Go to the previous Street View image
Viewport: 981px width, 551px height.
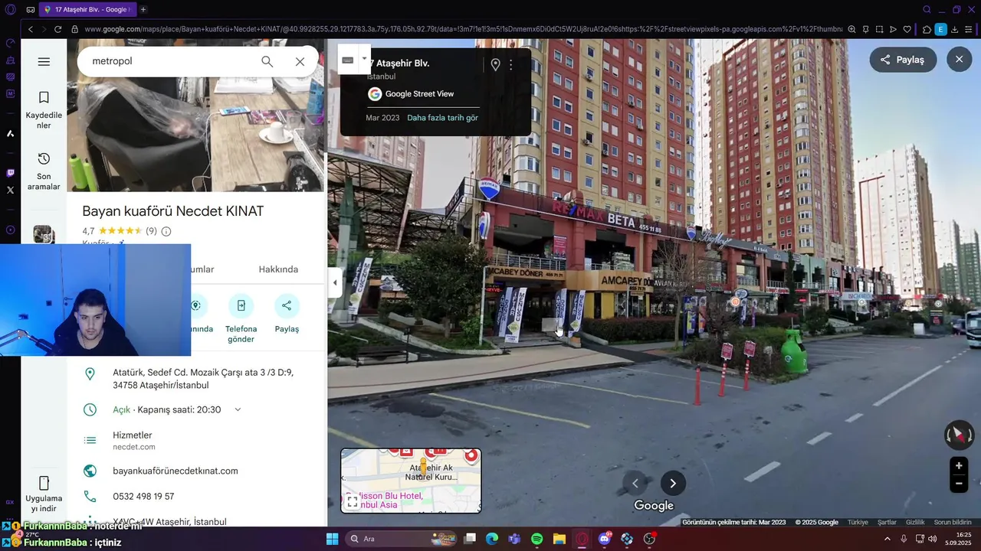tap(635, 483)
